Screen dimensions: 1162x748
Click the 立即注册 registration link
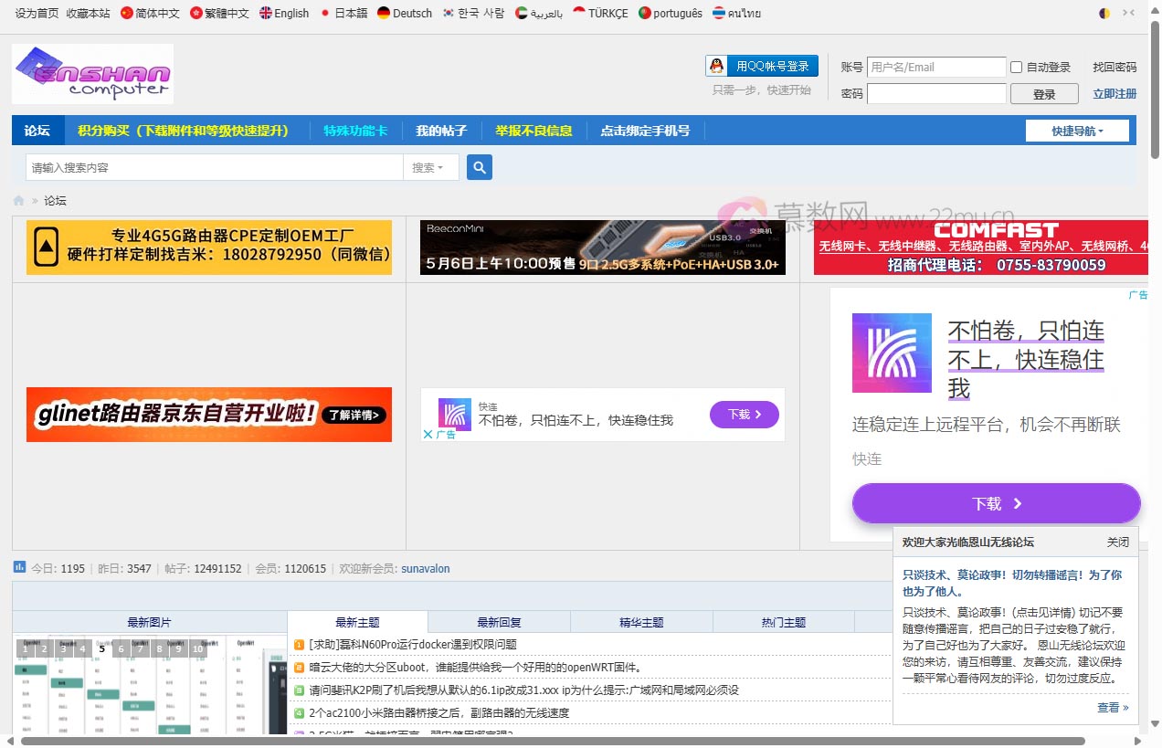(x=1114, y=93)
